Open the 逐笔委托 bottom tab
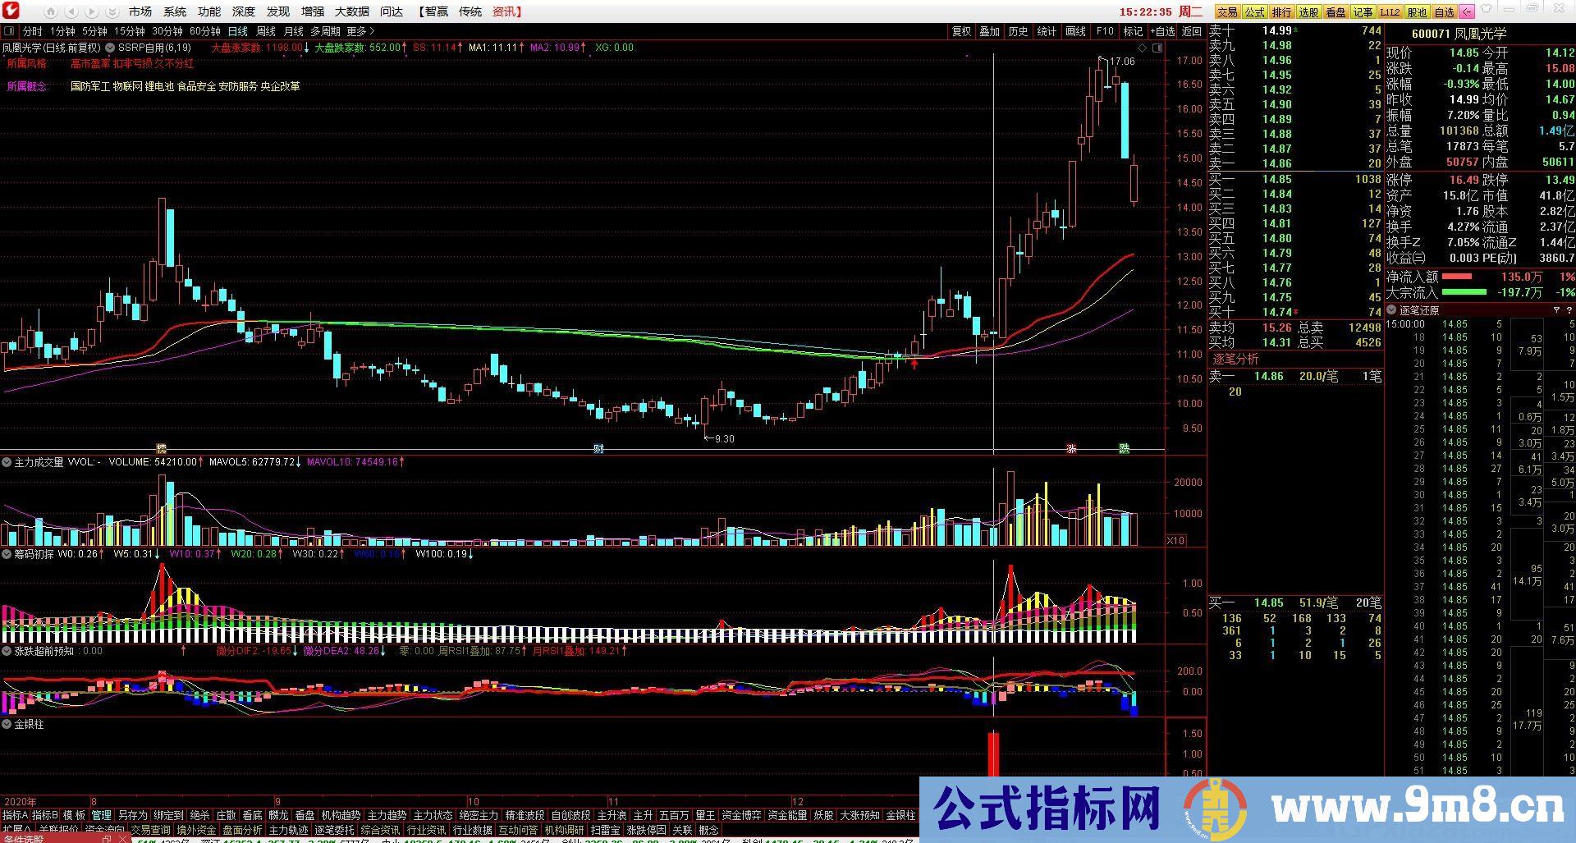Image resolution: width=1576 pixels, height=843 pixels. tap(334, 830)
